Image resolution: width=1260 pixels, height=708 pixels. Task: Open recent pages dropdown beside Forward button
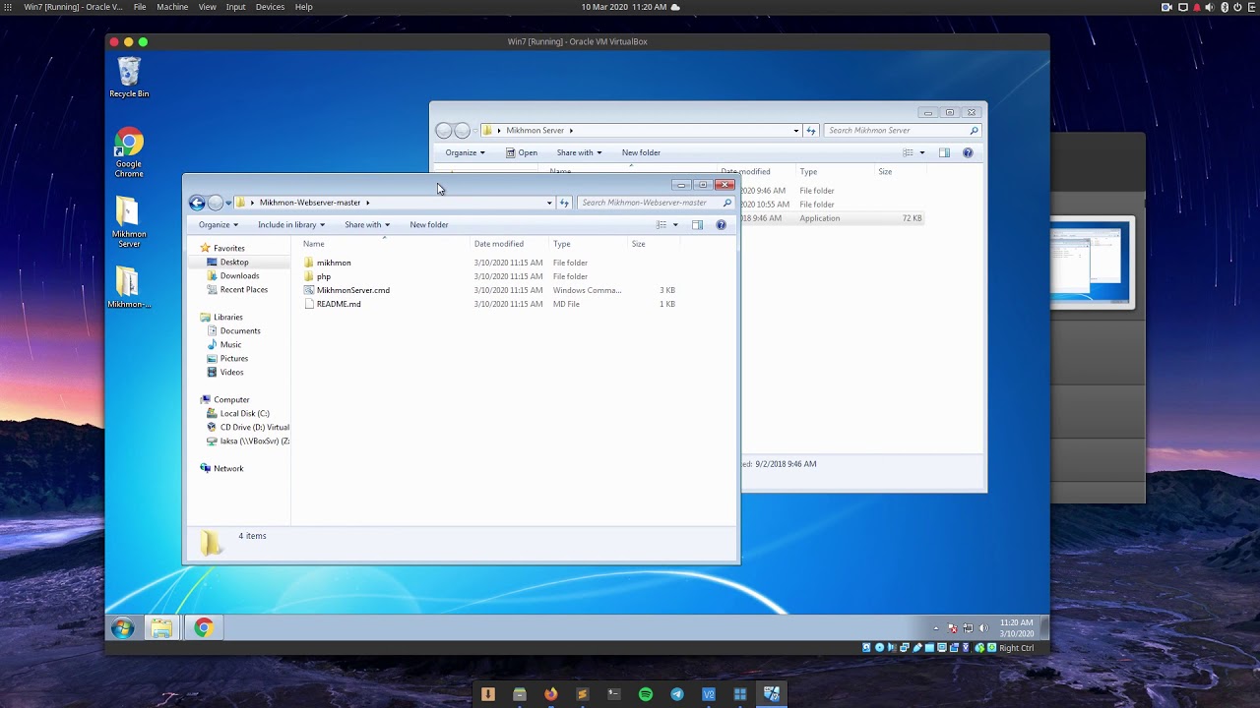228,203
